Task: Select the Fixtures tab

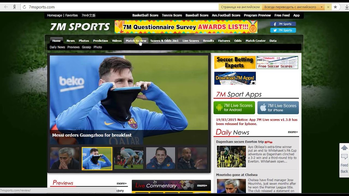Action: point(224,41)
